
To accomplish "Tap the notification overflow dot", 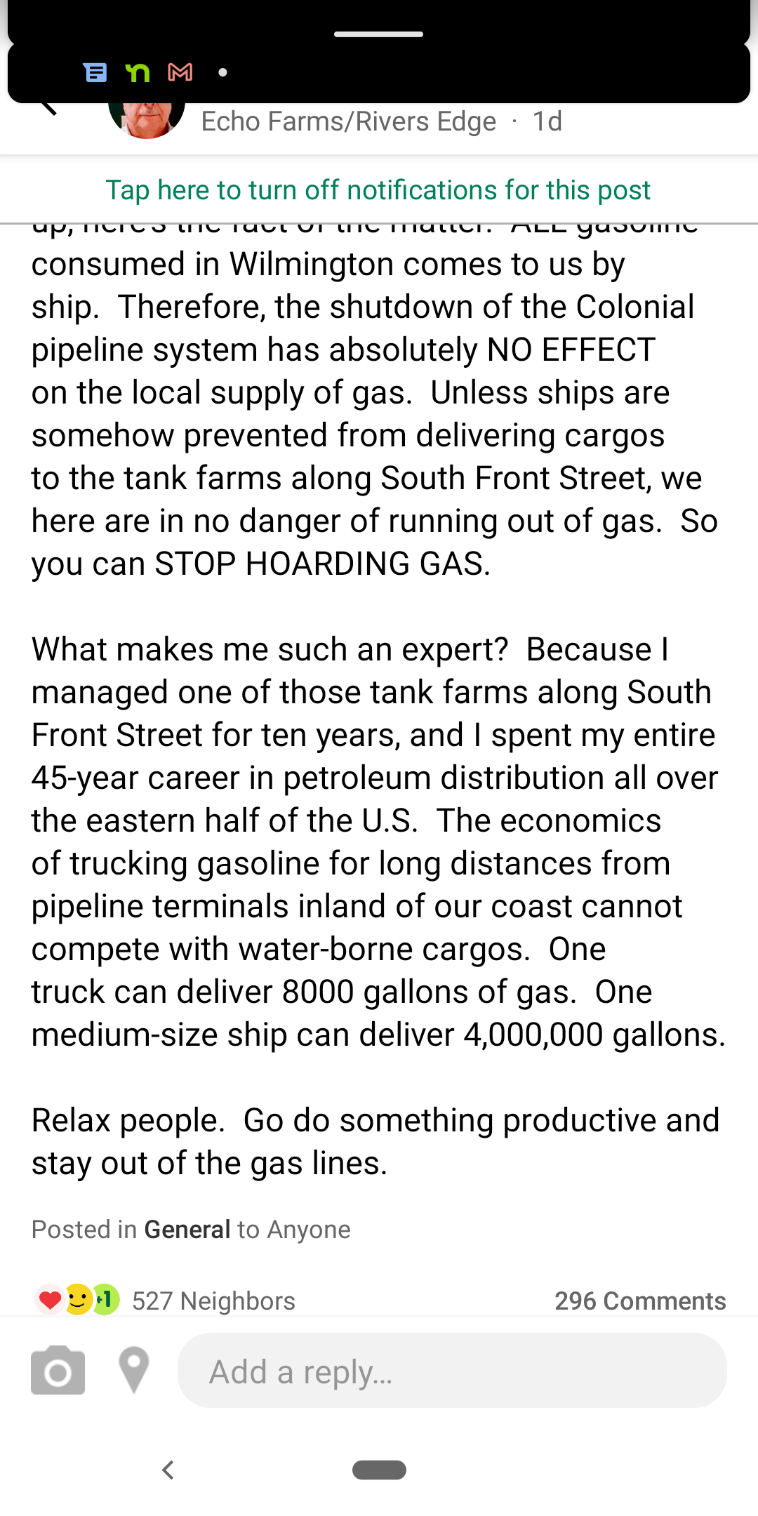I will [x=222, y=72].
